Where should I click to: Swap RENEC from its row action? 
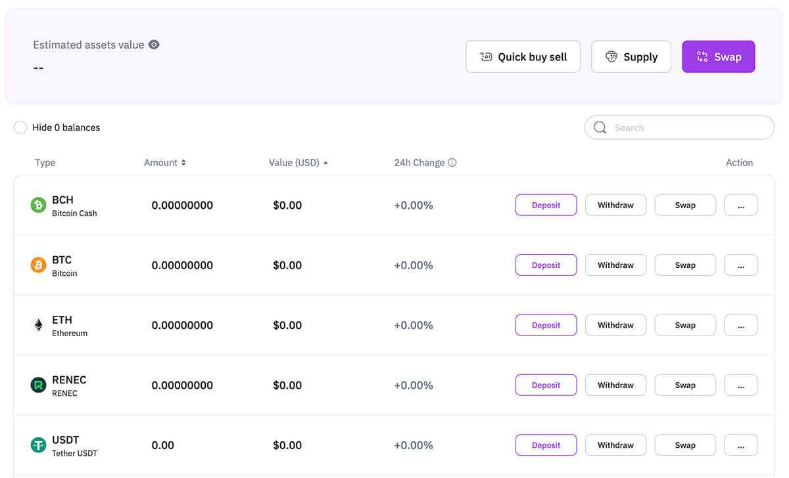point(685,385)
